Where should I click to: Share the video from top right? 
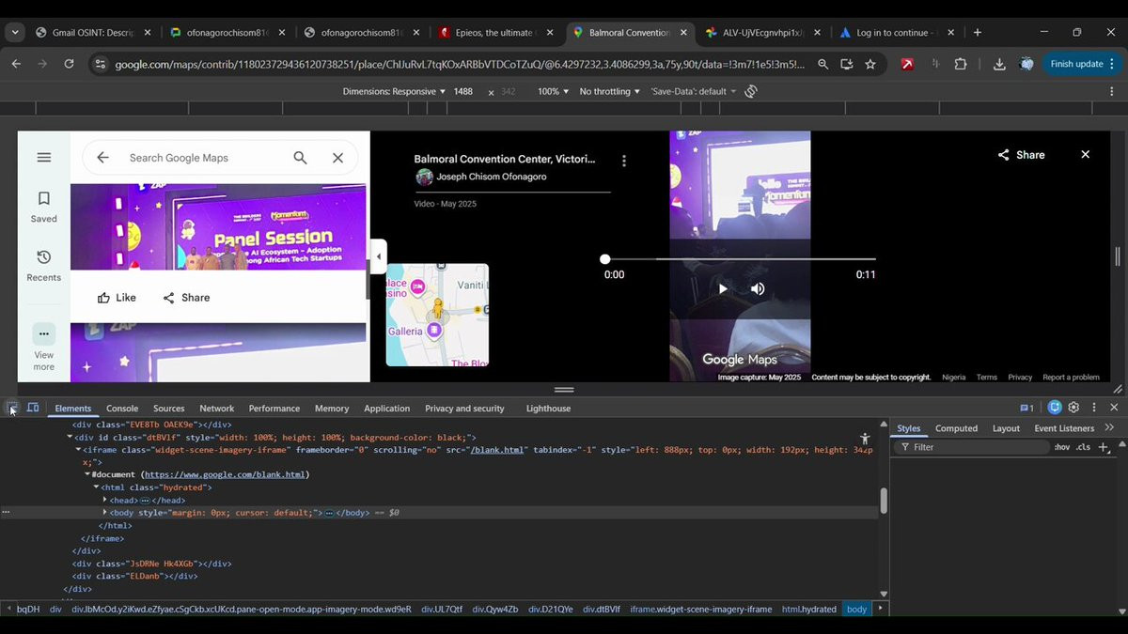(1021, 155)
